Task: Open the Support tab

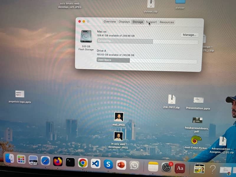Action: point(151,22)
